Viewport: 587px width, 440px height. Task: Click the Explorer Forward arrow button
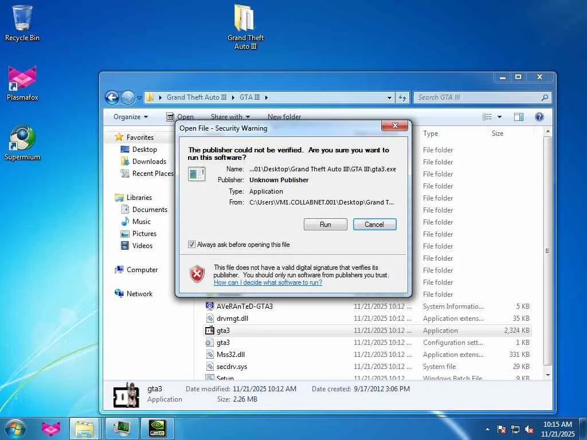[128, 97]
